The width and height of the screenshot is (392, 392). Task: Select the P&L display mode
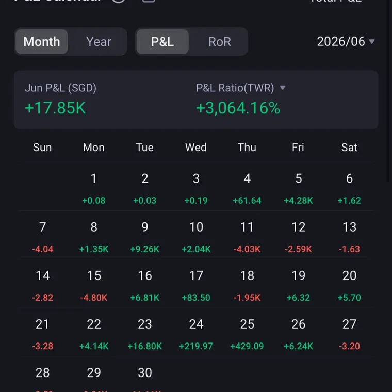(162, 41)
